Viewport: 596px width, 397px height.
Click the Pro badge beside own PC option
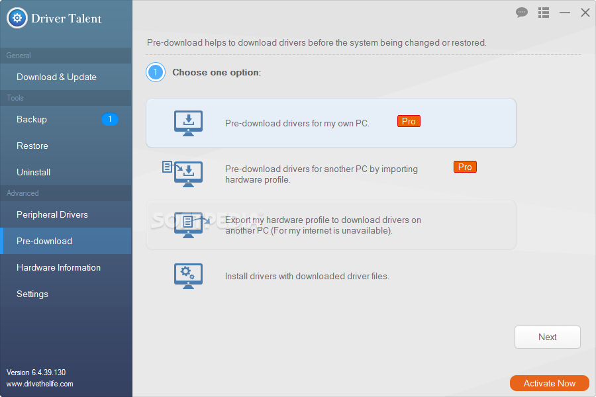pos(409,121)
